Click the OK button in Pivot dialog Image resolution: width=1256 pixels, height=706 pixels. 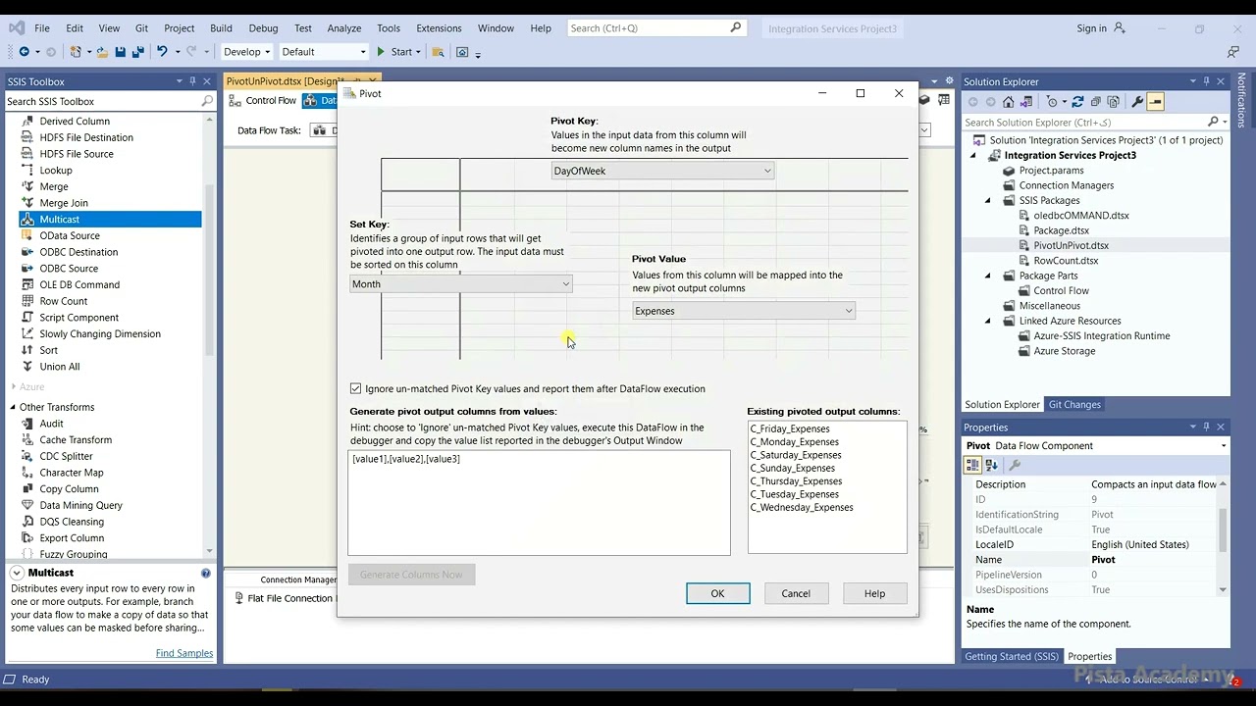[717, 594]
